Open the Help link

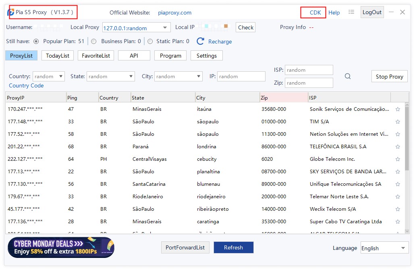point(334,12)
